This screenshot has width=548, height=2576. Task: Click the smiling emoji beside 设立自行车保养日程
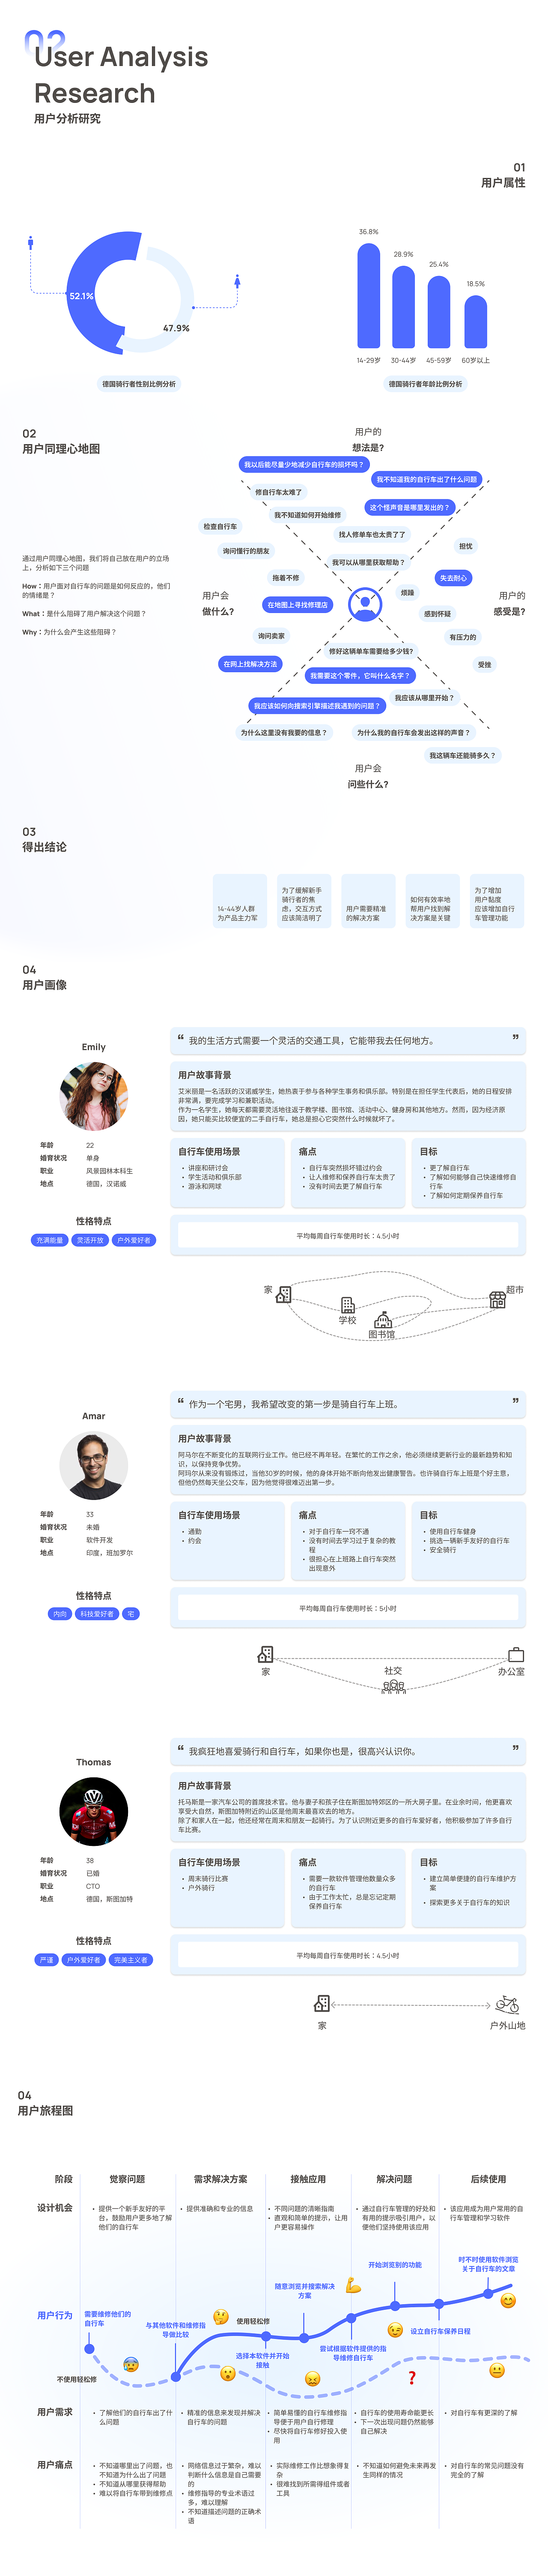coord(395,2330)
